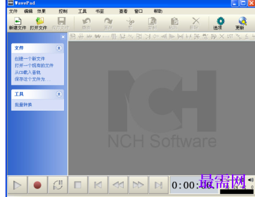Click the 保存这个文件为... link

click(33, 79)
